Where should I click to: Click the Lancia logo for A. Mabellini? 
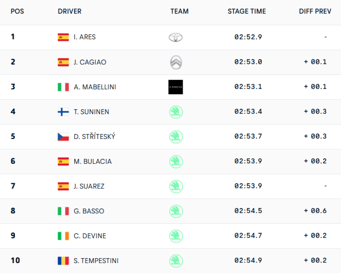[176, 87]
